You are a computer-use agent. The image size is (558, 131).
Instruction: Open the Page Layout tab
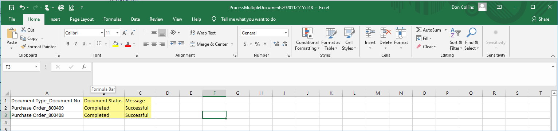click(x=82, y=19)
